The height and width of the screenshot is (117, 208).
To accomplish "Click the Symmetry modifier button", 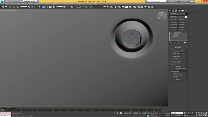I will [x=182, y=25].
